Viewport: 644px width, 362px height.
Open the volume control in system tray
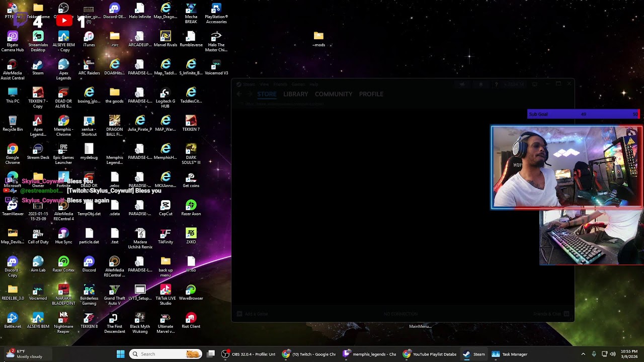(613, 354)
